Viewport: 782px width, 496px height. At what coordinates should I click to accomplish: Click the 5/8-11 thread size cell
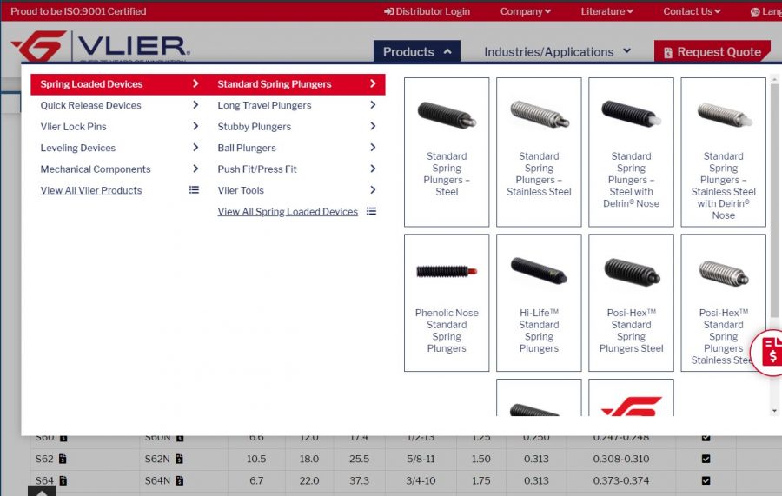point(421,459)
